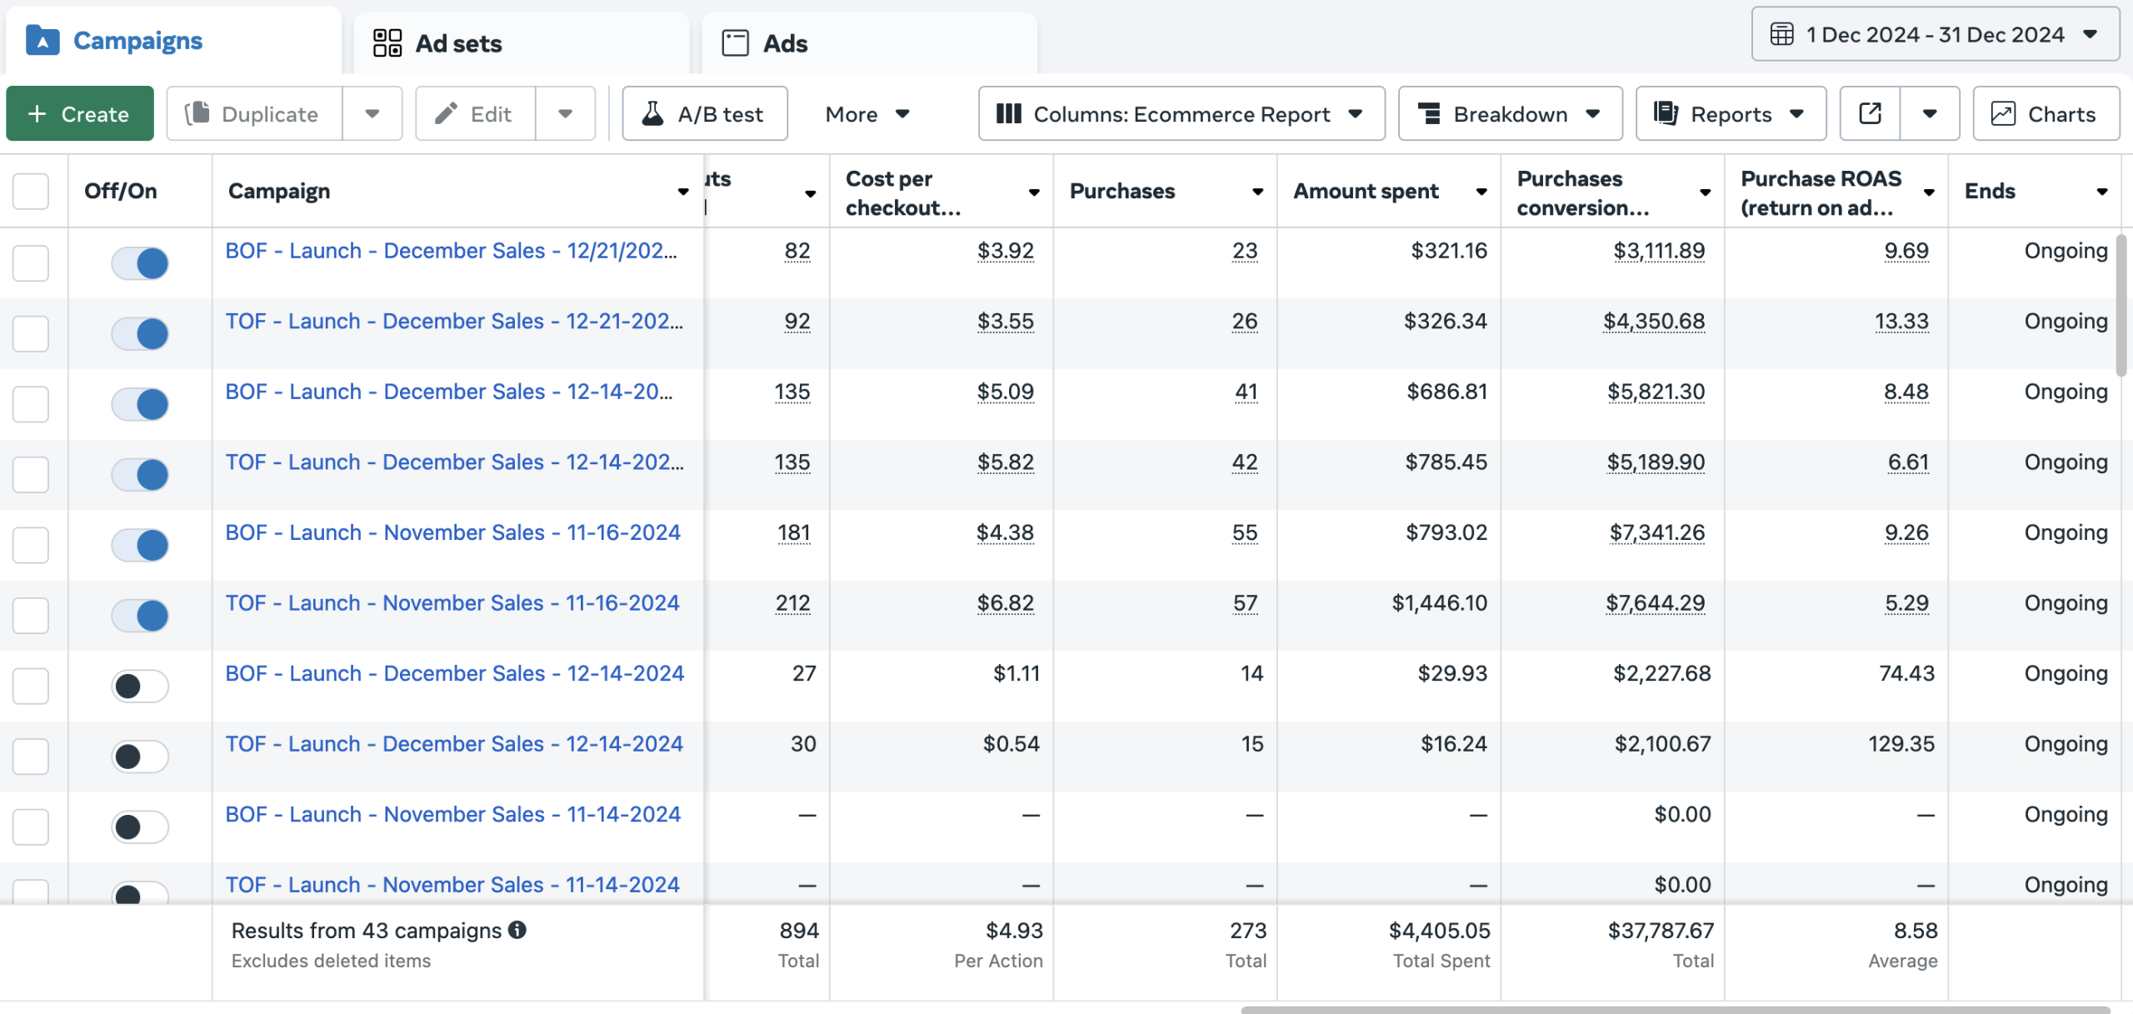
Task: Click the Reports document icon
Action: 1665,113
